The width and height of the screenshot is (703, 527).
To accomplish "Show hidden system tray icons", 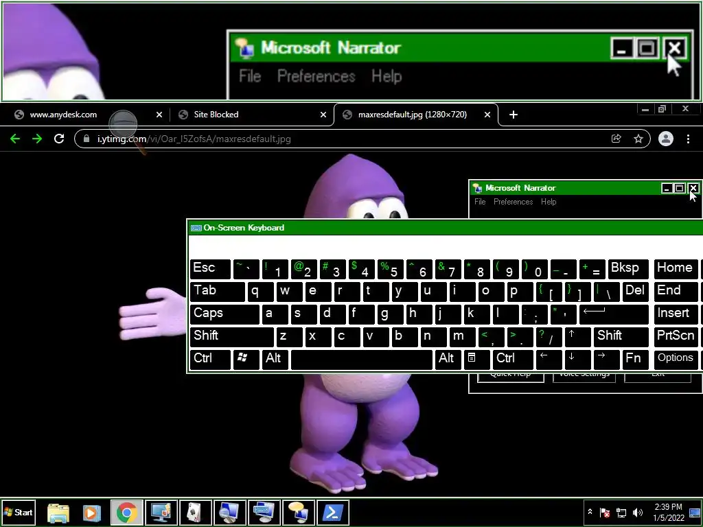I will tap(590, 512).
